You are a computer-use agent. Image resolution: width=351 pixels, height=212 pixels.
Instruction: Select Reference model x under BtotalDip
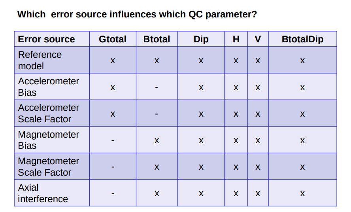pyautogui.click(x=302, y=61)
